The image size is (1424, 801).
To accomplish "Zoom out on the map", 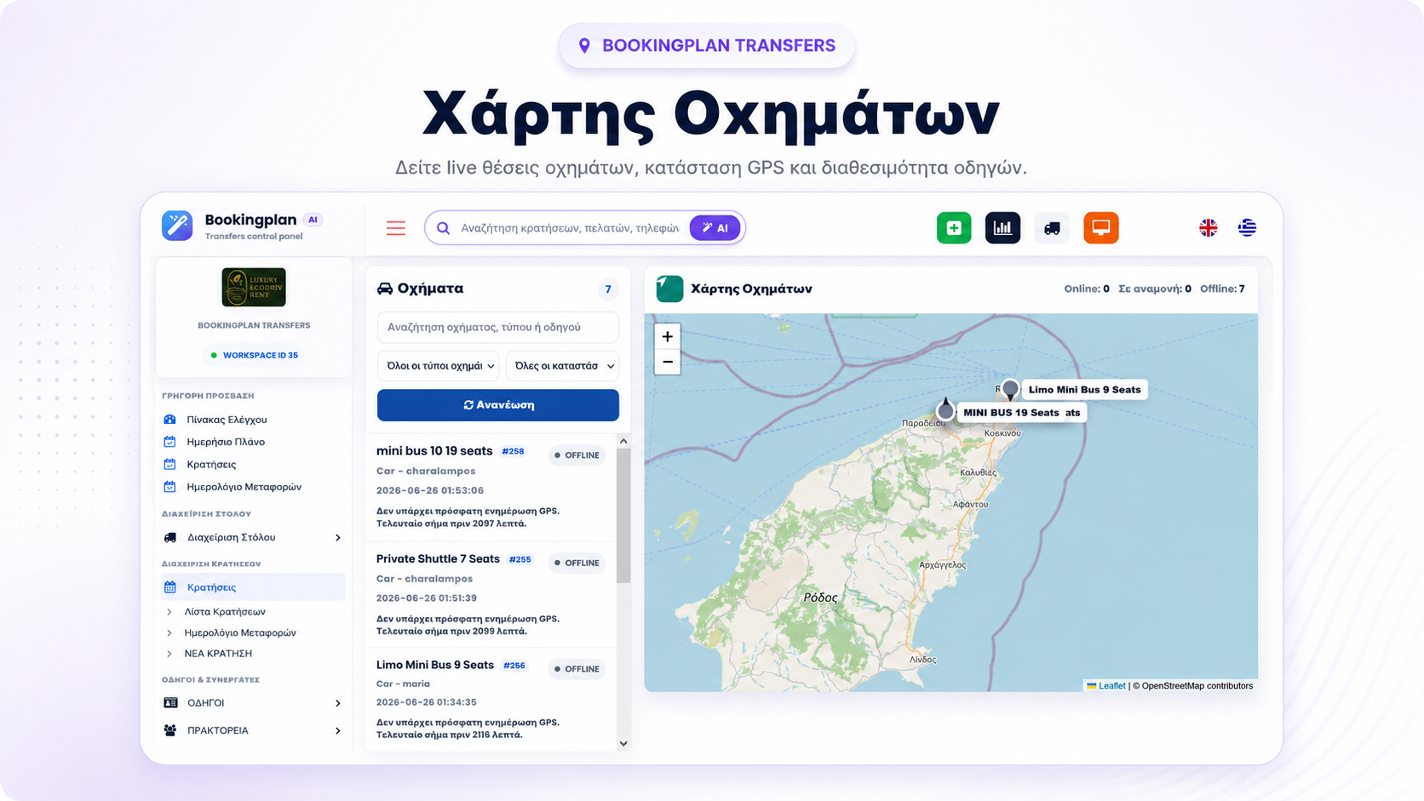I will coord(668,362).
